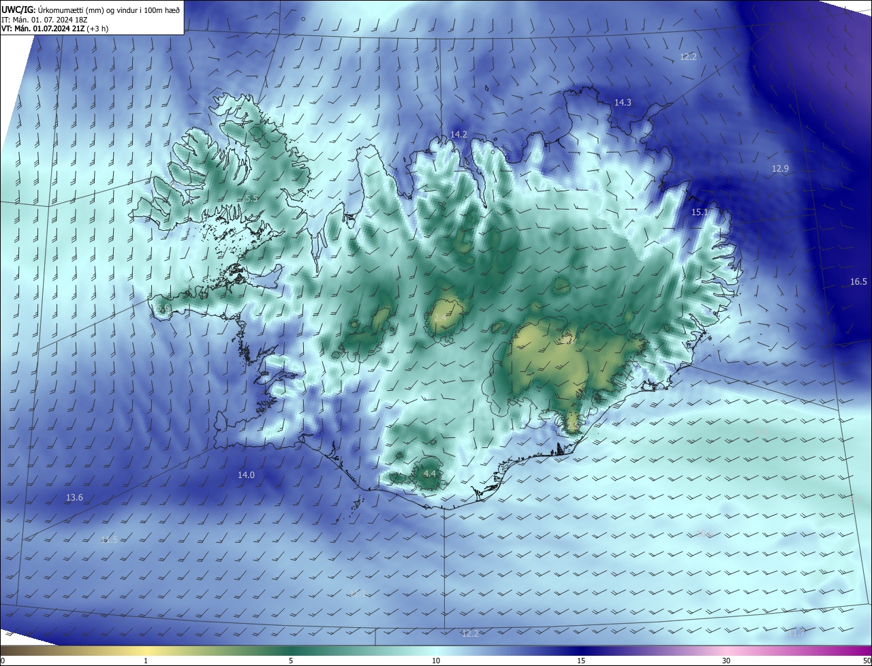Click the 15.1 value on the map
The image size is (872, 666).
700,212
